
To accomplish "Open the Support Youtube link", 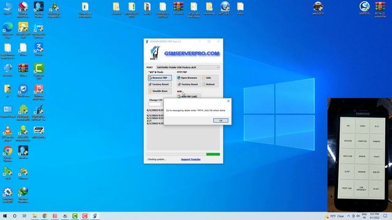I will [x=190, y=159].
